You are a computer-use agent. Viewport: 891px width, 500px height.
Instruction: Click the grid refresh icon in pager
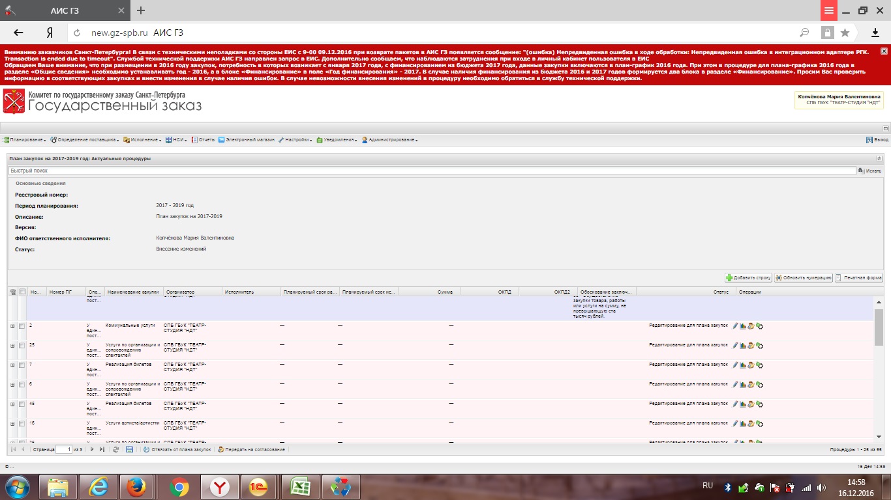115,449
